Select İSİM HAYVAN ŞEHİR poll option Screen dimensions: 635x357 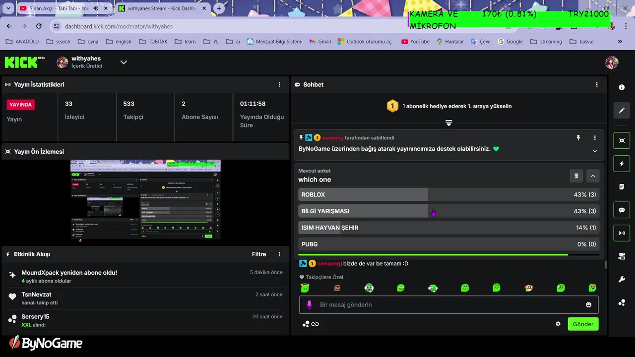[448, 228]
